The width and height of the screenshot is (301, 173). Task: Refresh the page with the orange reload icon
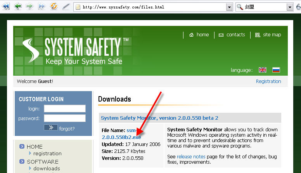click(54, 6)
